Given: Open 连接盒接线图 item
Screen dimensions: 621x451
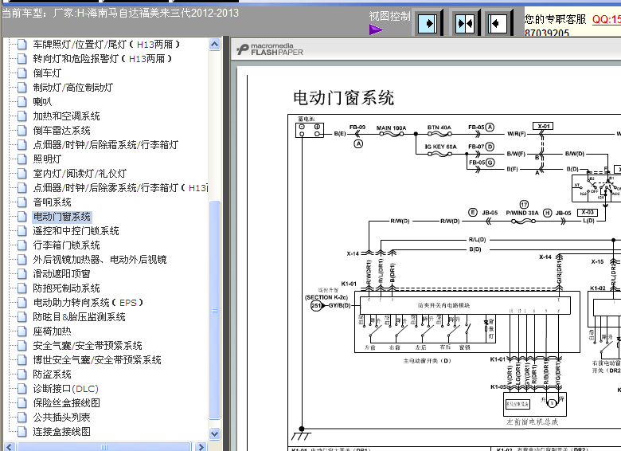Looking at the screenshot, I should click(x=61, y=432).
